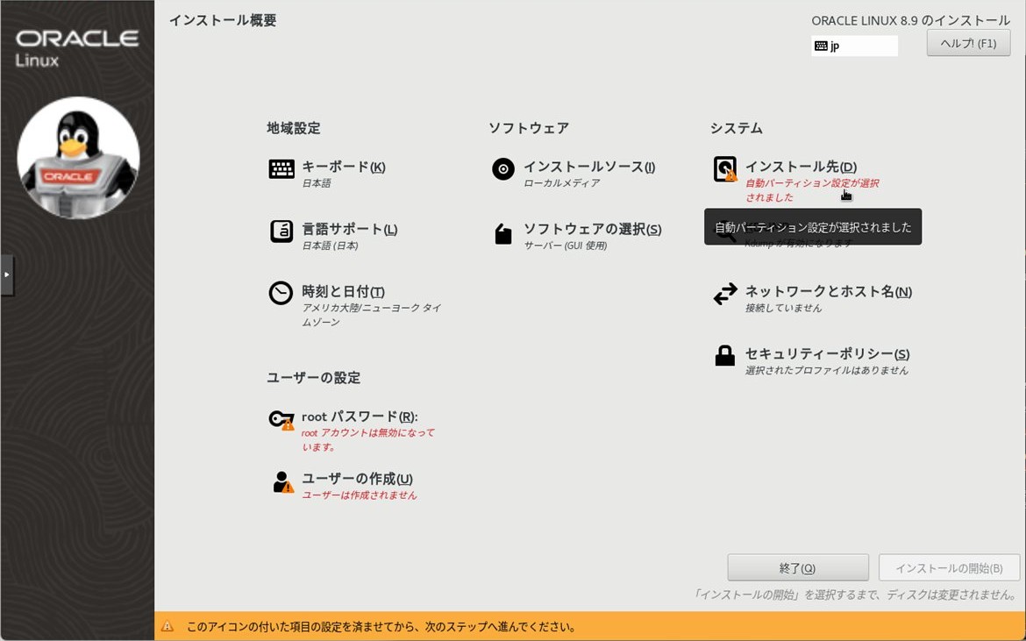
Task: Click the root アカウントは無効になっています warning text
Action: 367,439
